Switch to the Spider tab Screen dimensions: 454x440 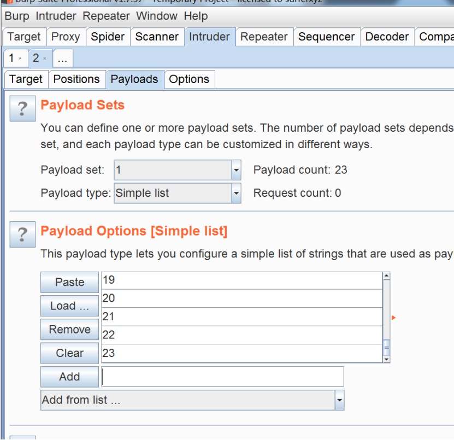(108, 37)
